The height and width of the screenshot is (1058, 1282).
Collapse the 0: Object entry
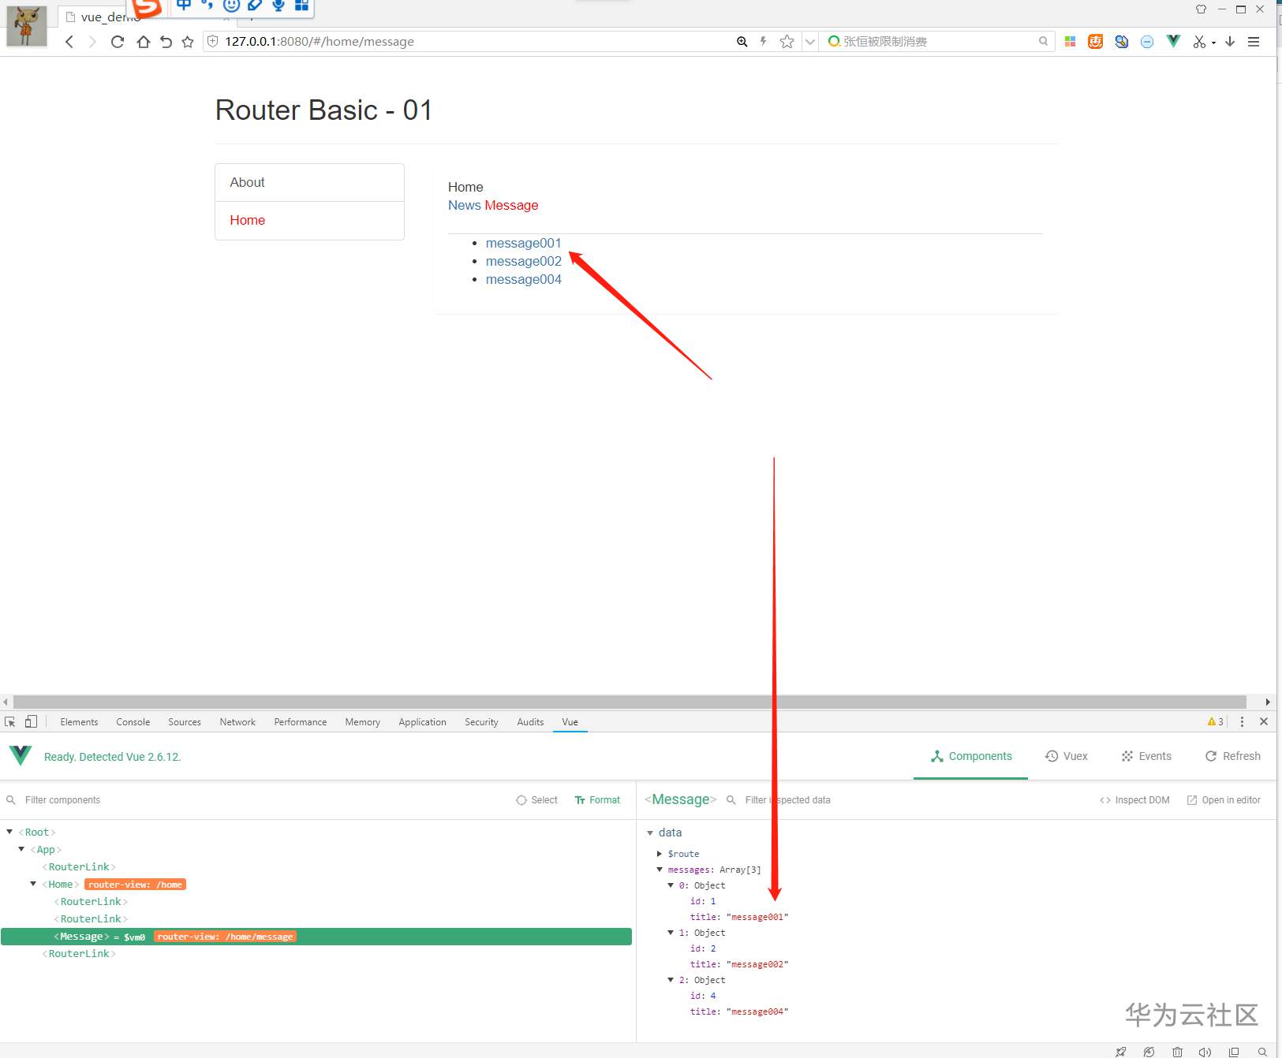671,885
